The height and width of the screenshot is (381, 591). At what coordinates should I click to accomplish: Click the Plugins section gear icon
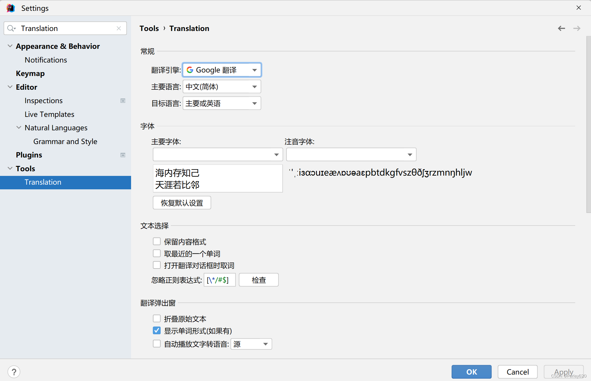[123, 155]
